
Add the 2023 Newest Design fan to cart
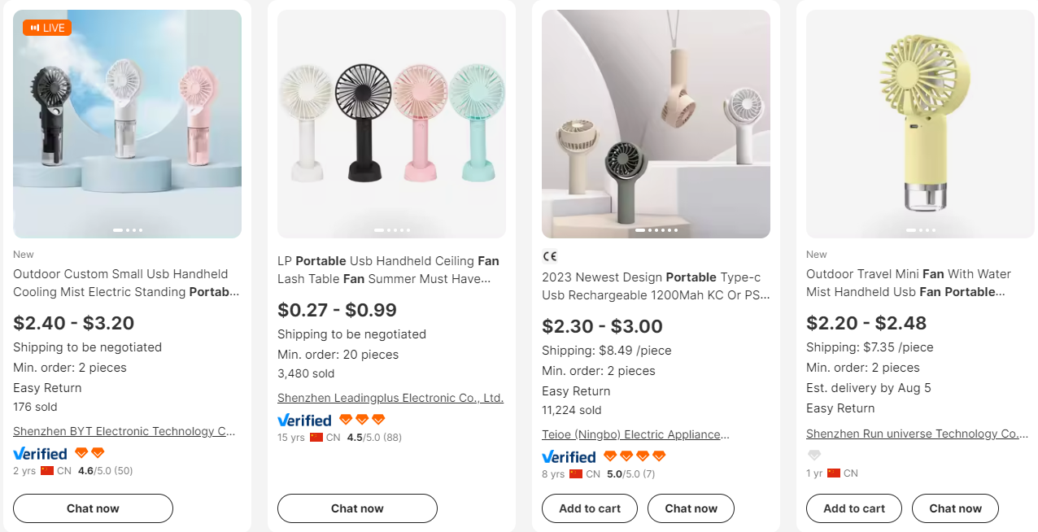[589, 508]
